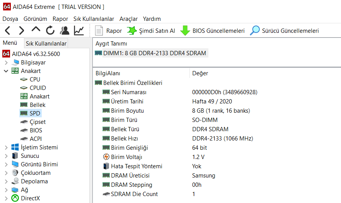Click the Görüntü Birimi monitor icon
Image resolution: width=341 pixels, height=203 pixels.
coord(15,164)
